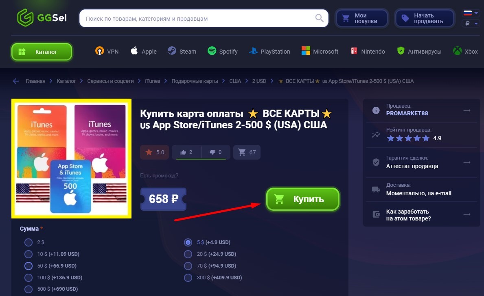Click the green Купить button

pos(302,199)
